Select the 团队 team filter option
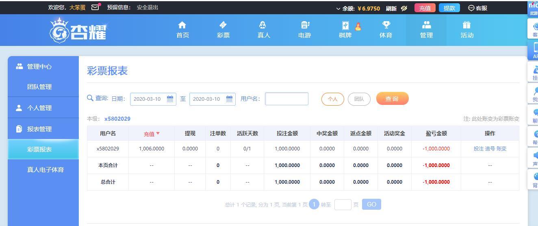 359,99
